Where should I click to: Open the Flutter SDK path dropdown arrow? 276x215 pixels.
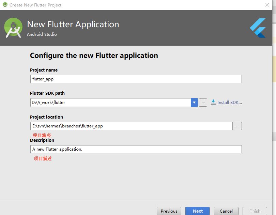pyautogui.click(x=194, y=102)
